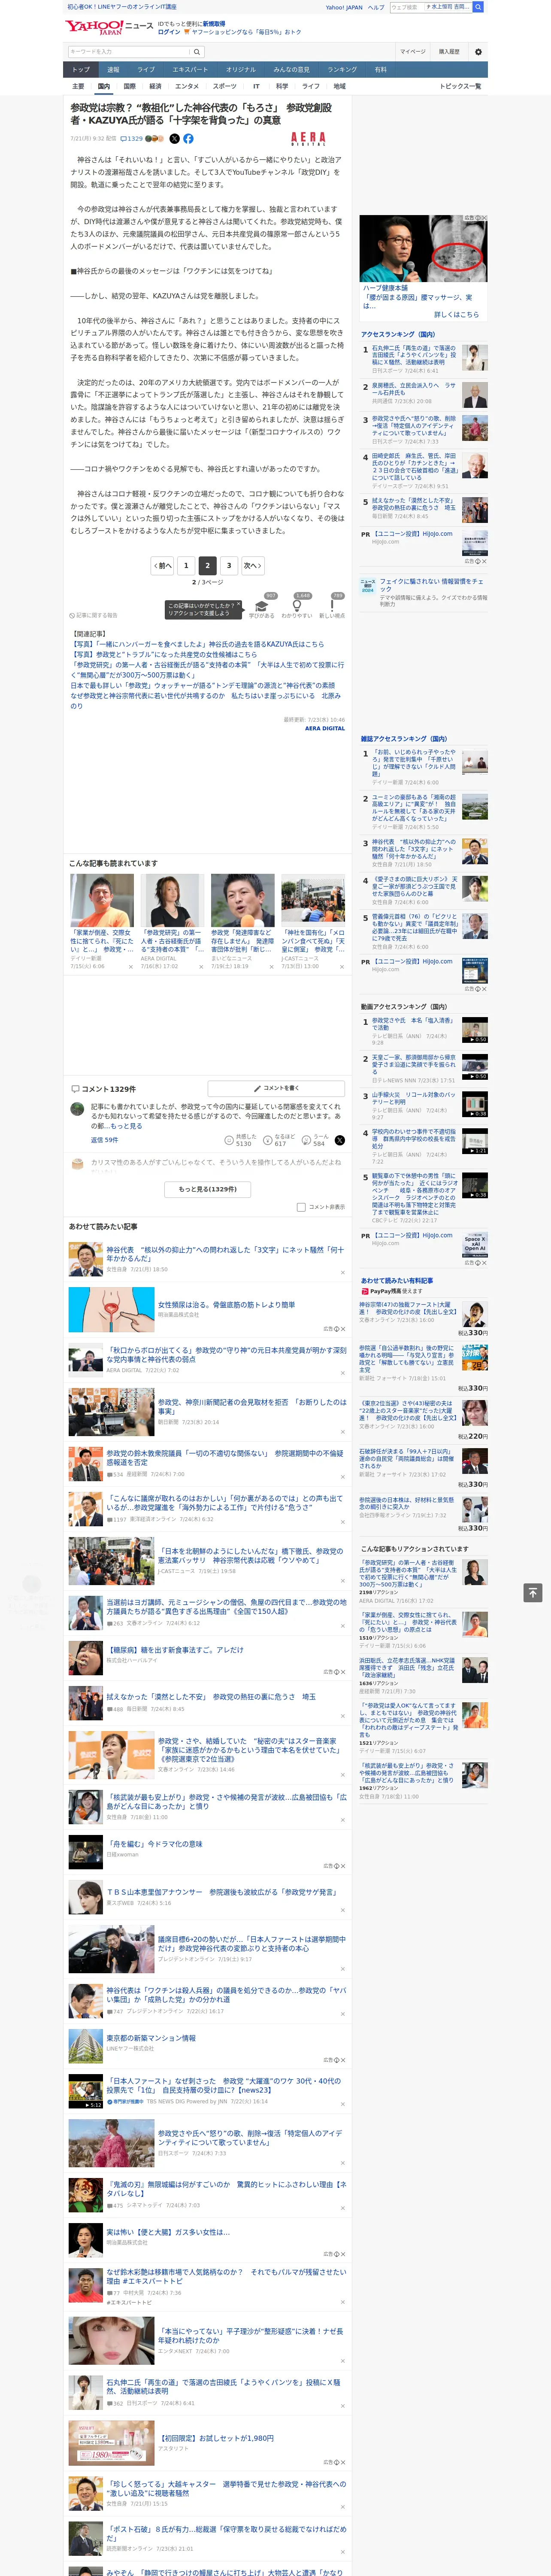Image resolution: width=551 pixels, height=2576 pixels.
Task: Close the reaction tooltip popup
Action: (x=238, y=605)
